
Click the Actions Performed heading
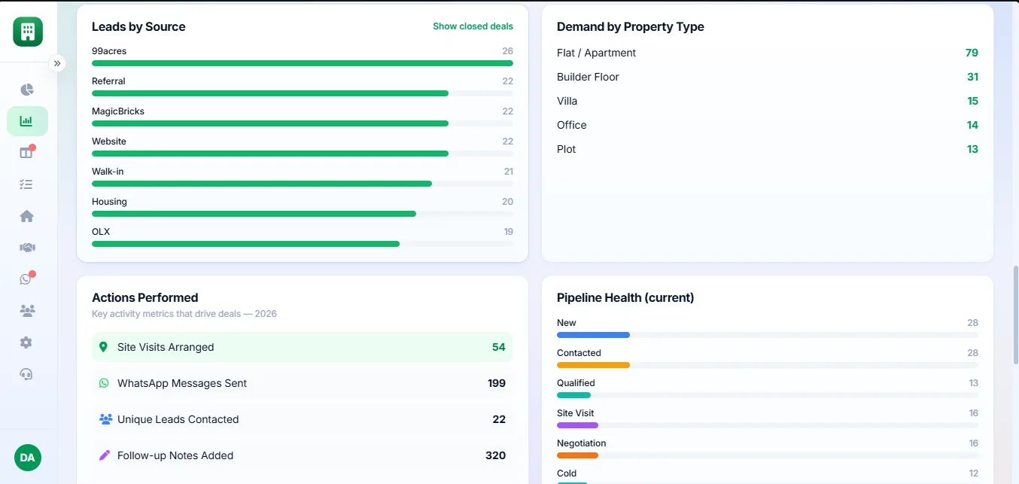(145, 297)
